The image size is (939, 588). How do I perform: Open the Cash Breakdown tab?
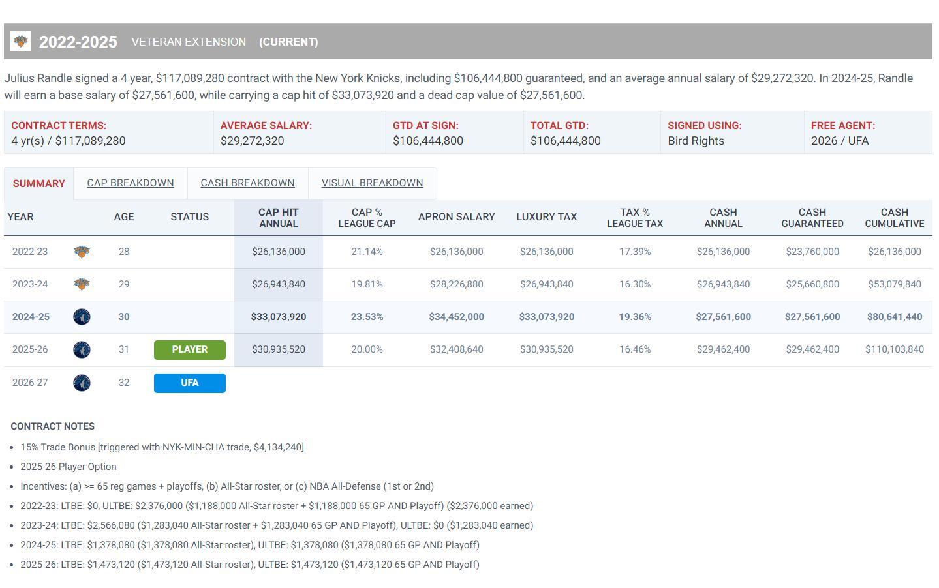247,183
